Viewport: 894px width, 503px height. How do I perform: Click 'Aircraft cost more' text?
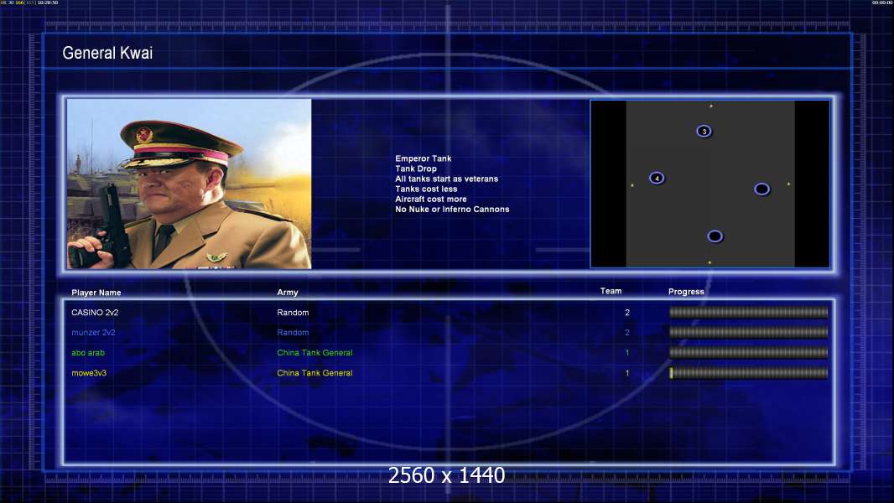coord(431,200)
